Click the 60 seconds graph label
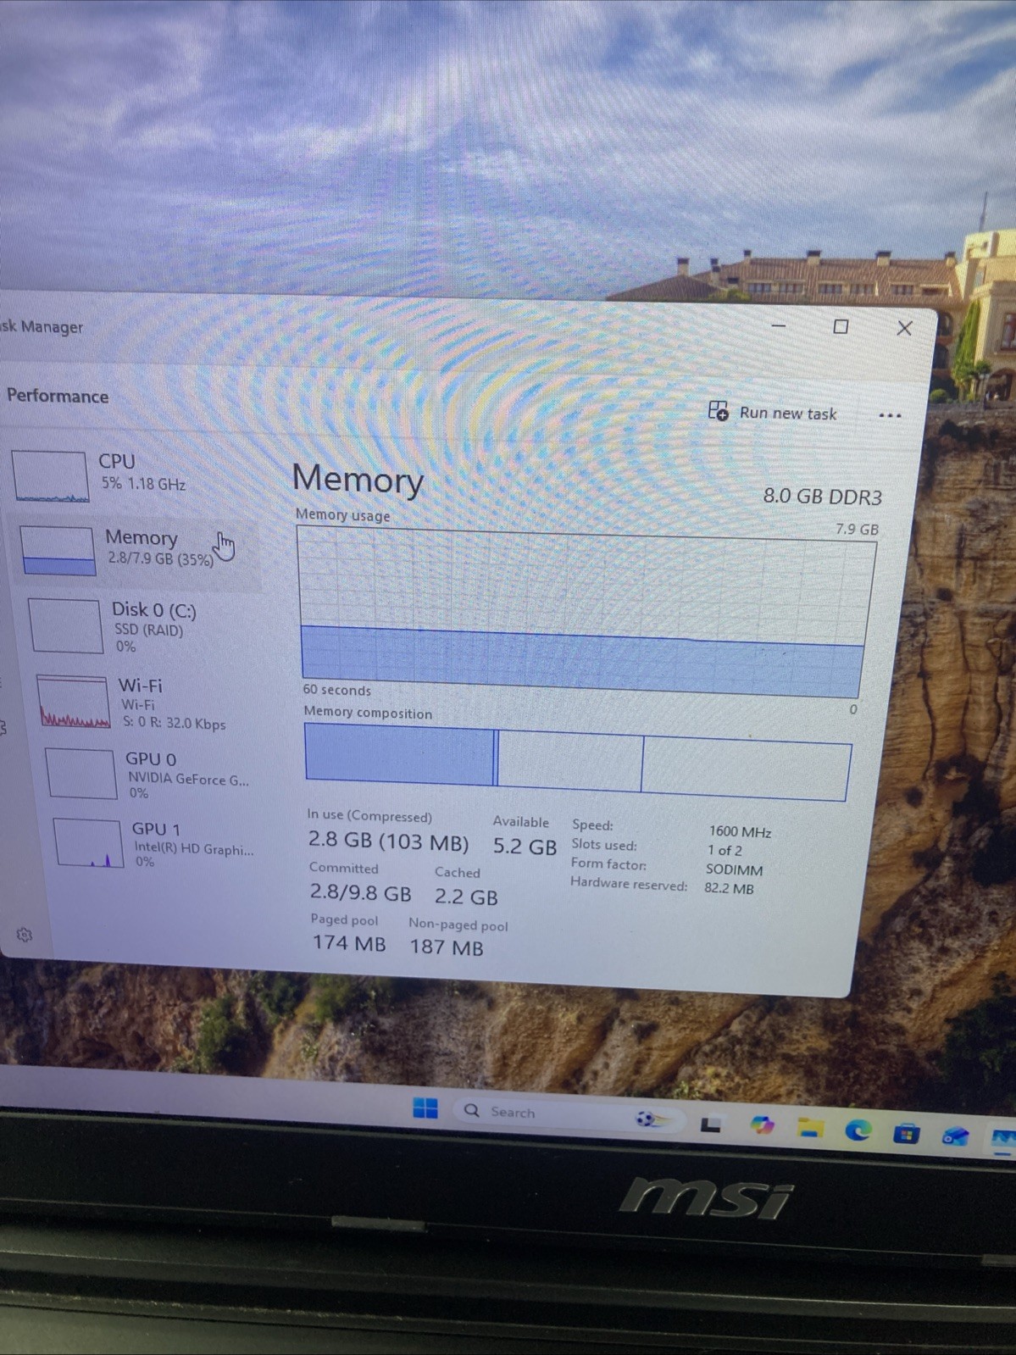Viewport: 1016px width, 1355px height. point(336,690)
